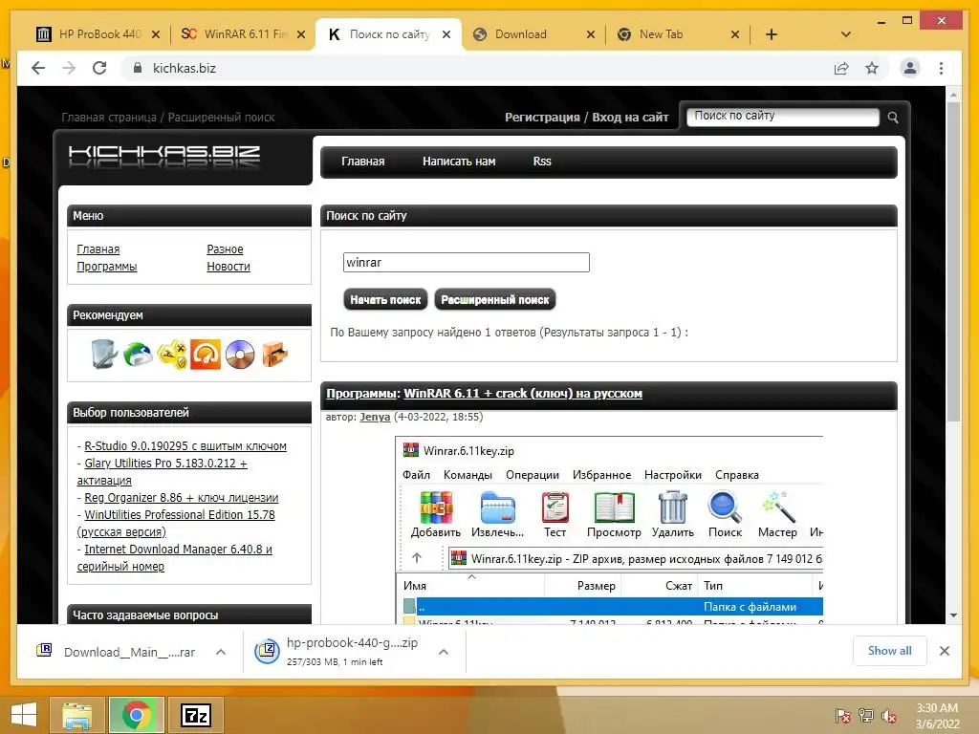
Task: Open the Регистрация link
Action: [x=542, y=118]
